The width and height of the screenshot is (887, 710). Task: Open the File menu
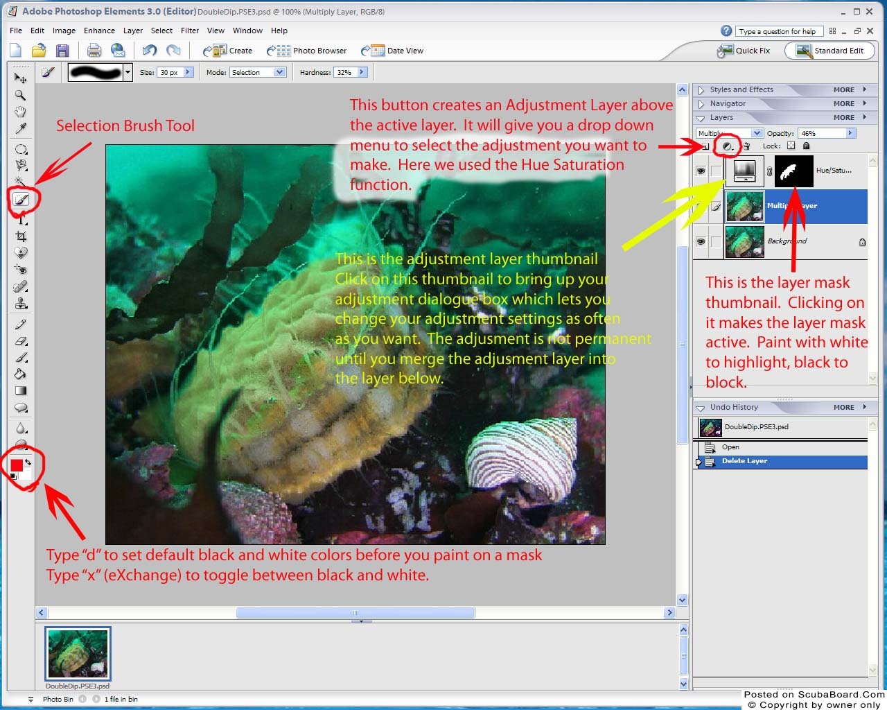16,31
